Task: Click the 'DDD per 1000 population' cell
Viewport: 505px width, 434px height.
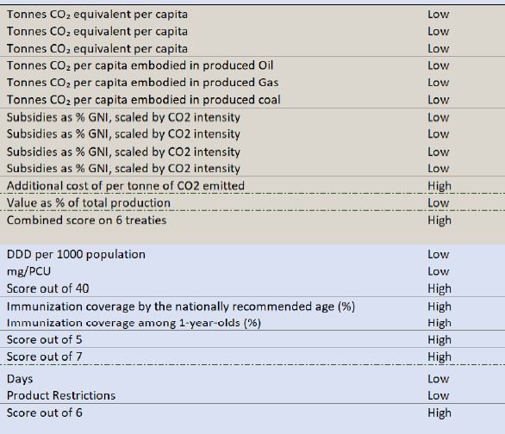Action: tap(76, 254)
